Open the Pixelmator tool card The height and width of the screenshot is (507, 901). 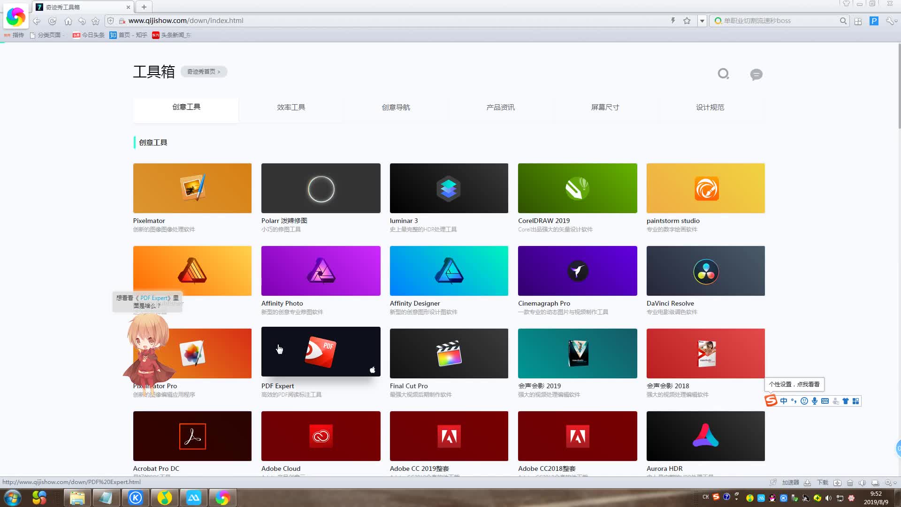coord(192,188)
